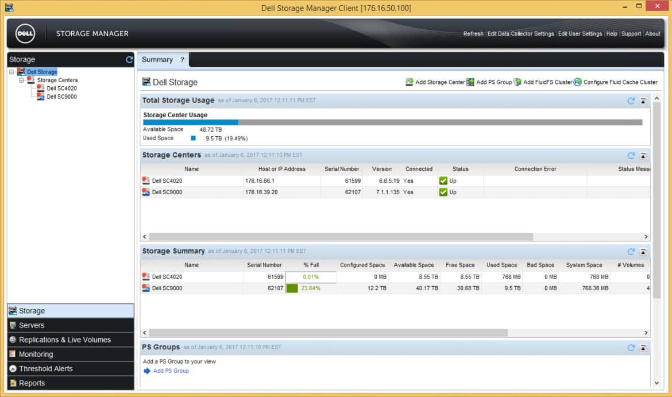672x397 pixels.
Task: Click Add PS Group toolbar icon
Action: tap(470, 82)
